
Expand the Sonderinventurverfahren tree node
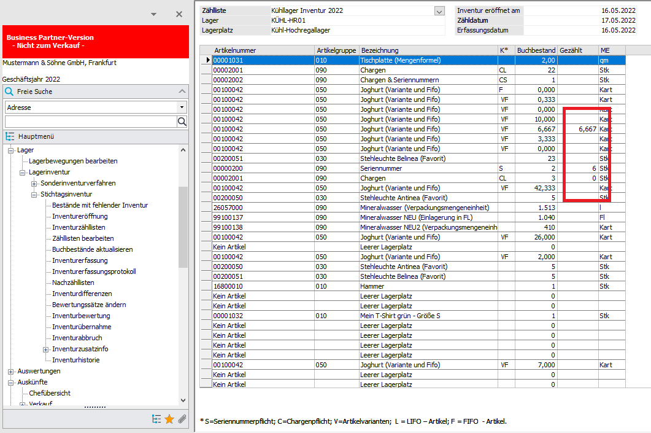pyautogui.click(x=34, y=183)
